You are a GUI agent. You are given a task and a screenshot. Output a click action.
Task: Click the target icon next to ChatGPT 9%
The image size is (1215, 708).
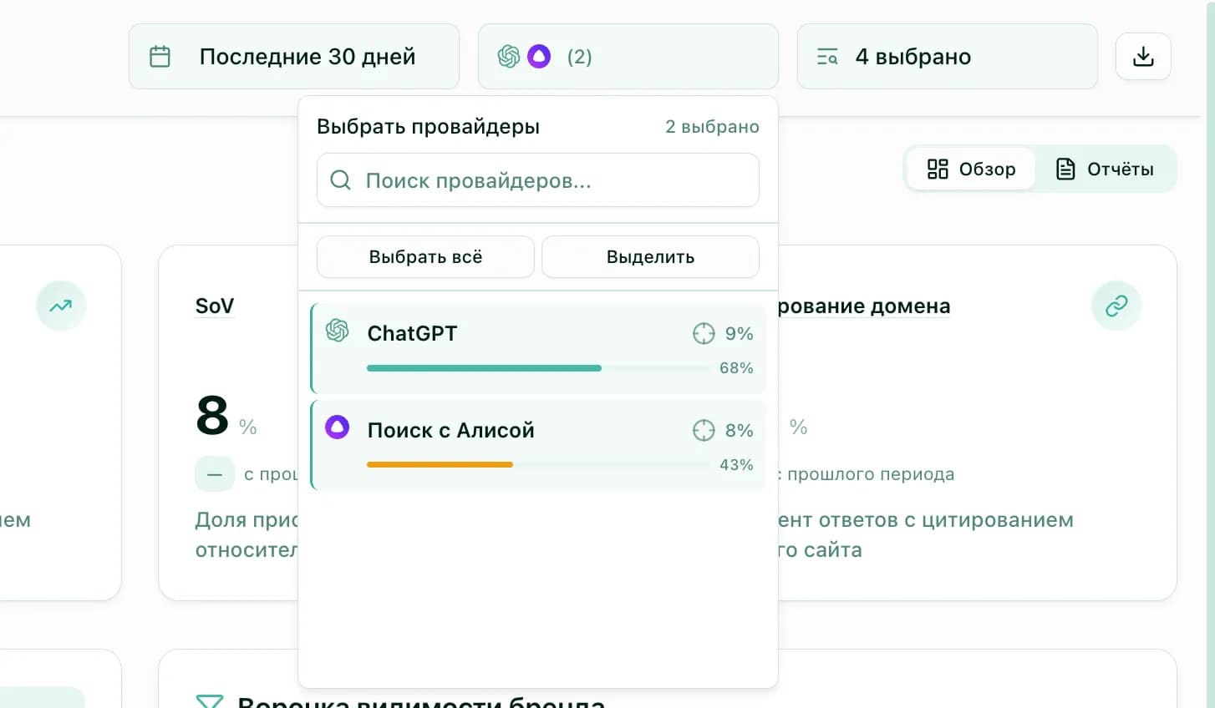coord(703,333)
